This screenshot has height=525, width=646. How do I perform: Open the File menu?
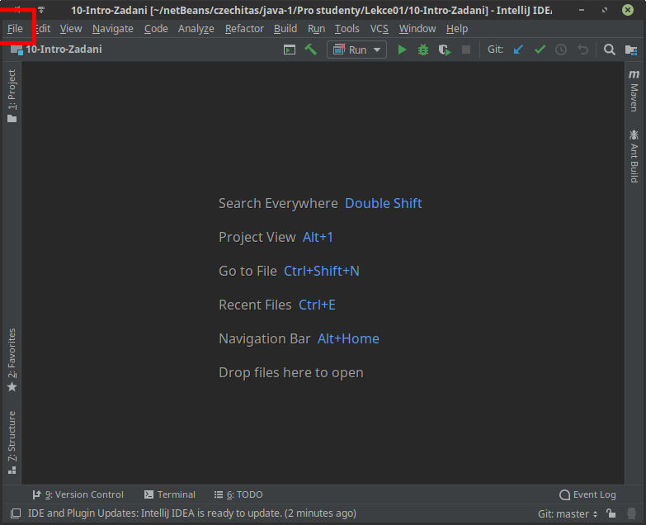15,28
